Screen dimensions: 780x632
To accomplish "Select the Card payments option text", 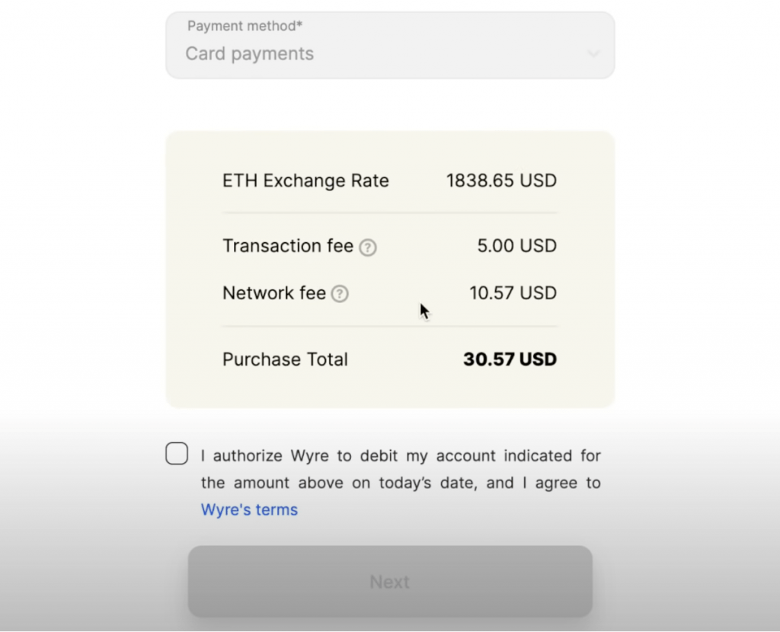I will point(250,54).
